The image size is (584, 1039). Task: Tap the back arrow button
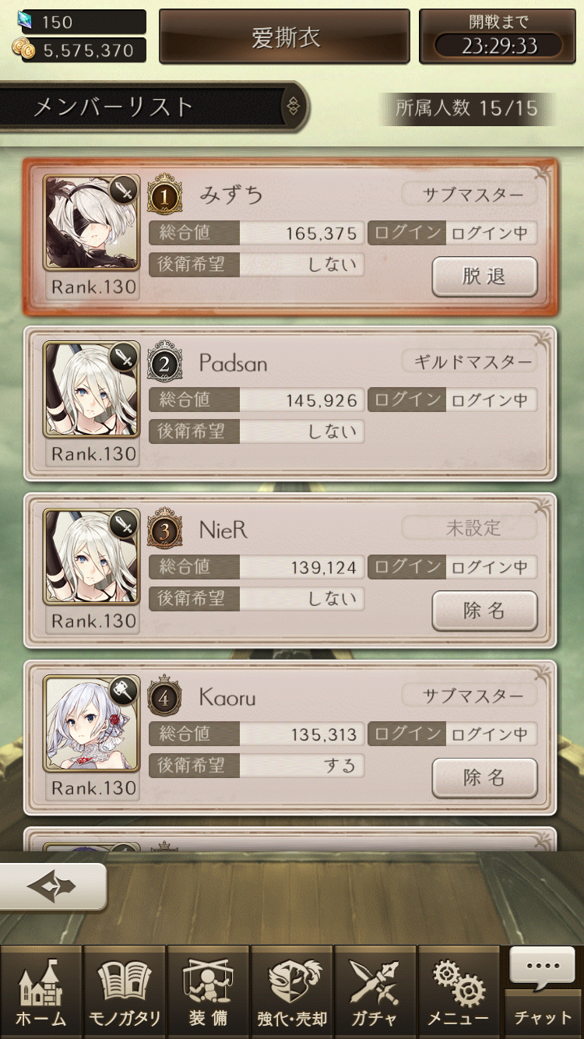52,886
